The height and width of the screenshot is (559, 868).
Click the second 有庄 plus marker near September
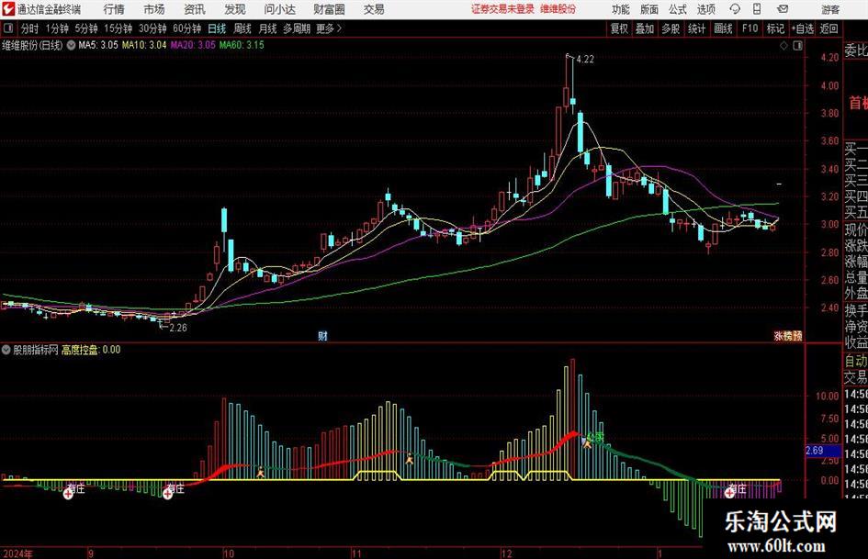167,494
